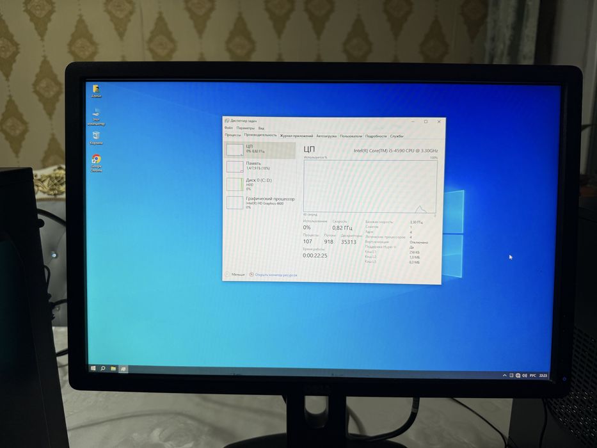This screenshot has width=597, height=448.
Task: Click the CPU usage graph
Action: click(370, 186)
